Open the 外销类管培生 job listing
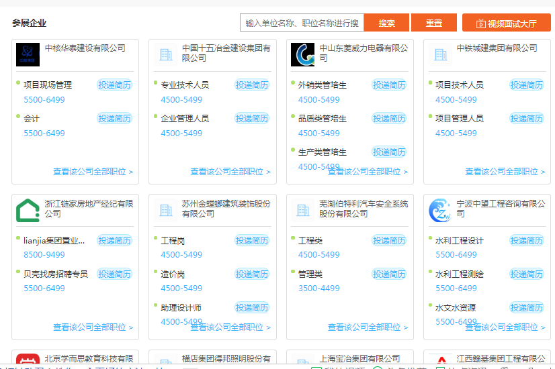The image size is (555, 369). click(x=323, y=85)
